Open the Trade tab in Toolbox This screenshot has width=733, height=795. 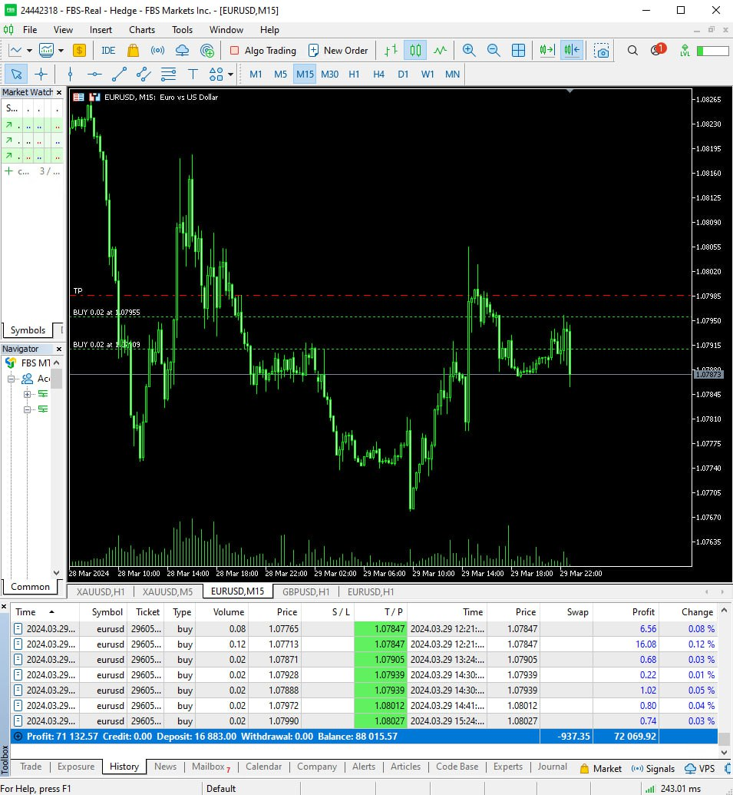[x=31, y=767]
